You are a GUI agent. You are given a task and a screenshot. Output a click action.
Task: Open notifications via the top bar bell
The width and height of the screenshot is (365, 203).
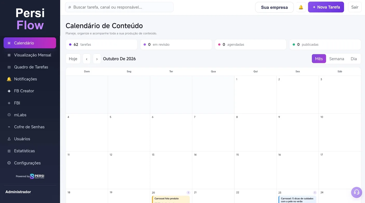(301, 7)
